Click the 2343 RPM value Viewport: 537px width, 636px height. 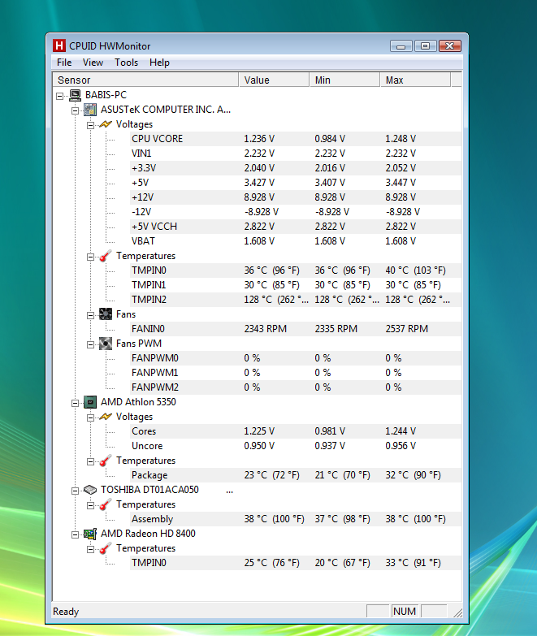point(266,329)
